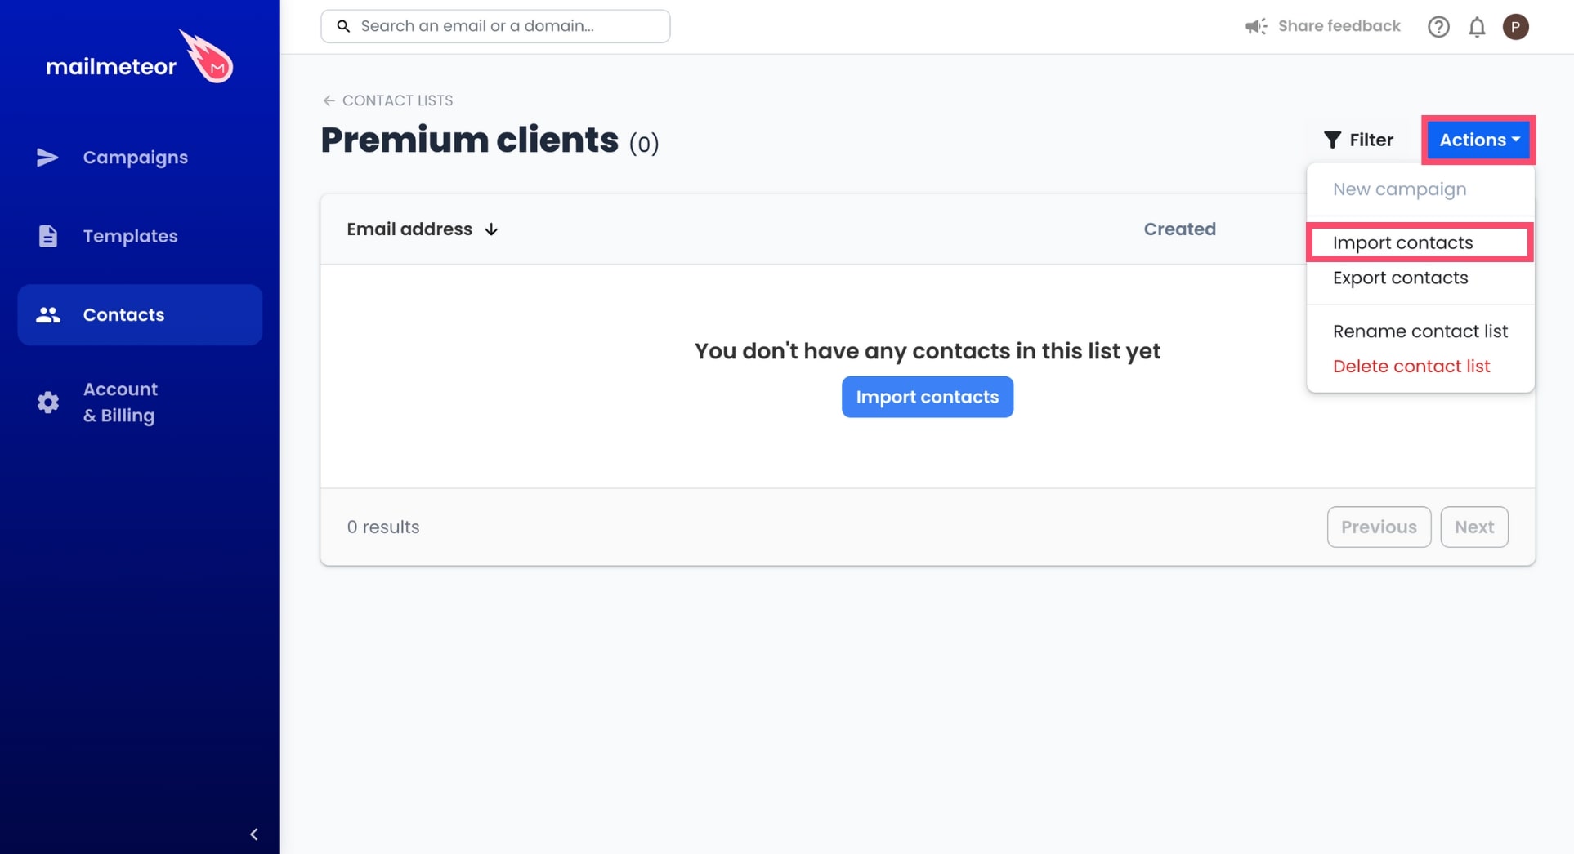Click the Filter funnel icon
The height and width of the screenshot is (854, 1574).
pyautogui.click(x=1333, y=139)
